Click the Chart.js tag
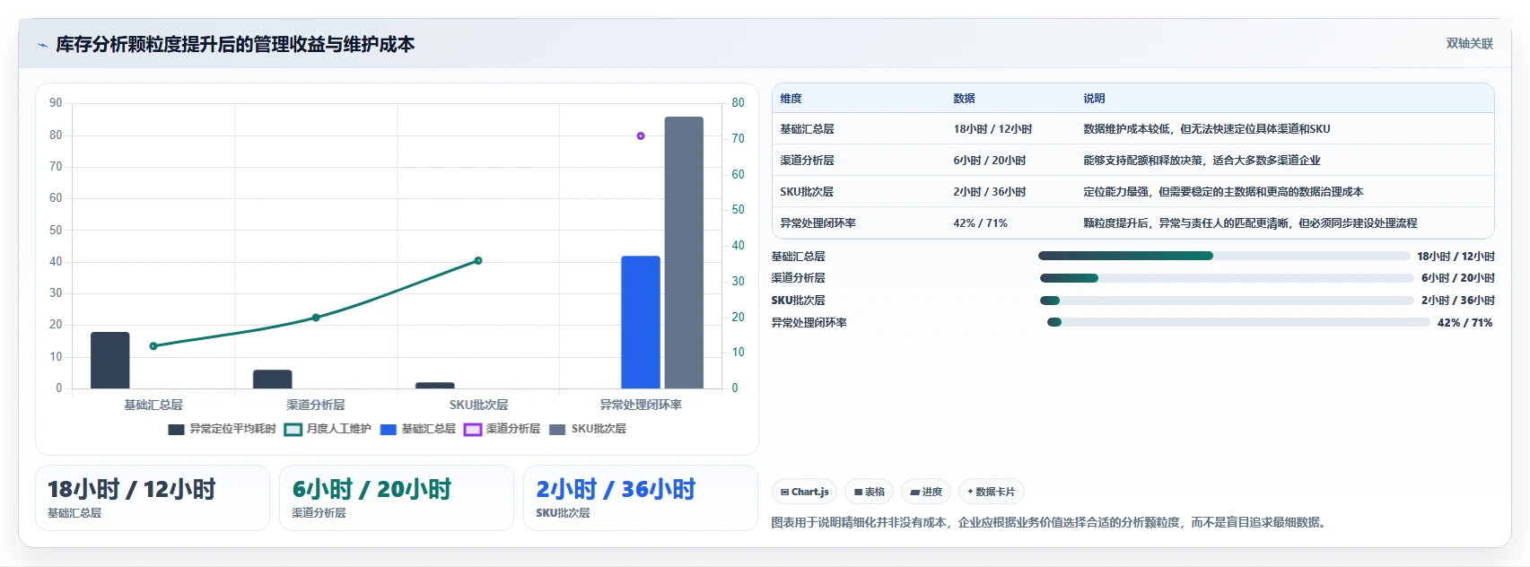Screen dimensions: 1530x567 804,492
